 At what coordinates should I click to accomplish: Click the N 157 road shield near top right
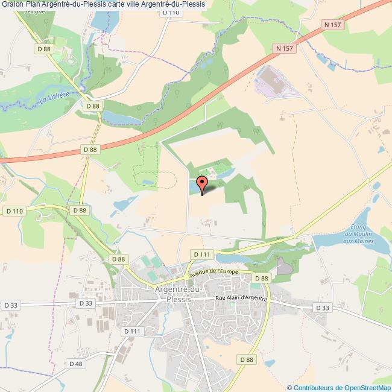point(332,25)
